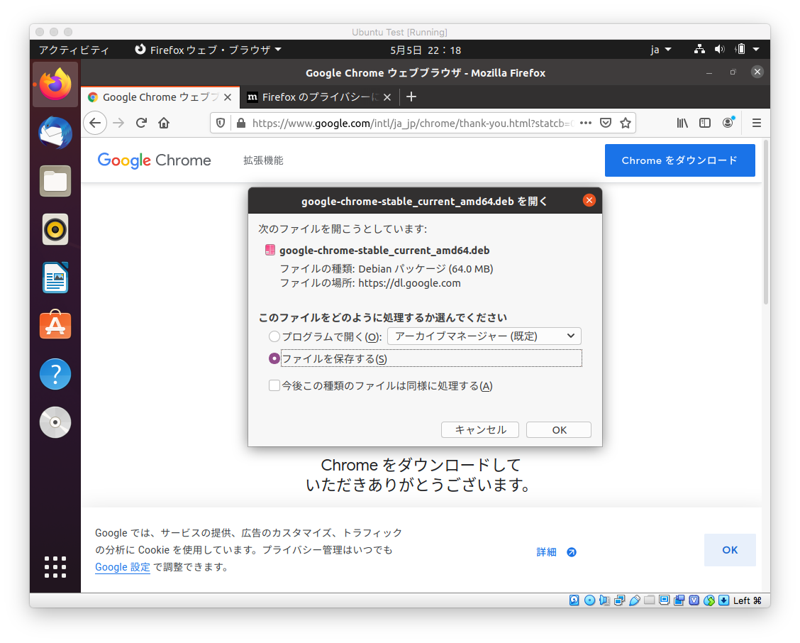Go forward one page in Firefox
Image resolution: width=800 pixels, height=643 pixels.
tap(118, 123)
